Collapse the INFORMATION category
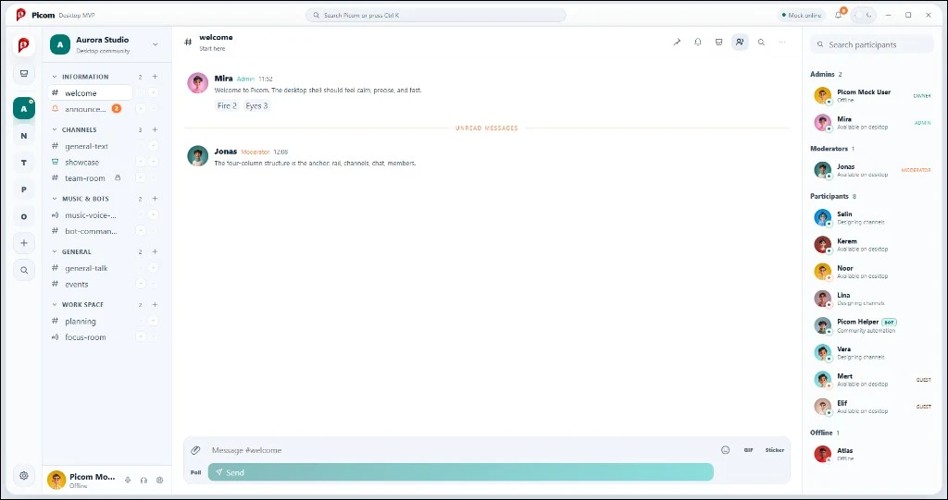Viewport: 948px width, 500px height. point(55,77)
